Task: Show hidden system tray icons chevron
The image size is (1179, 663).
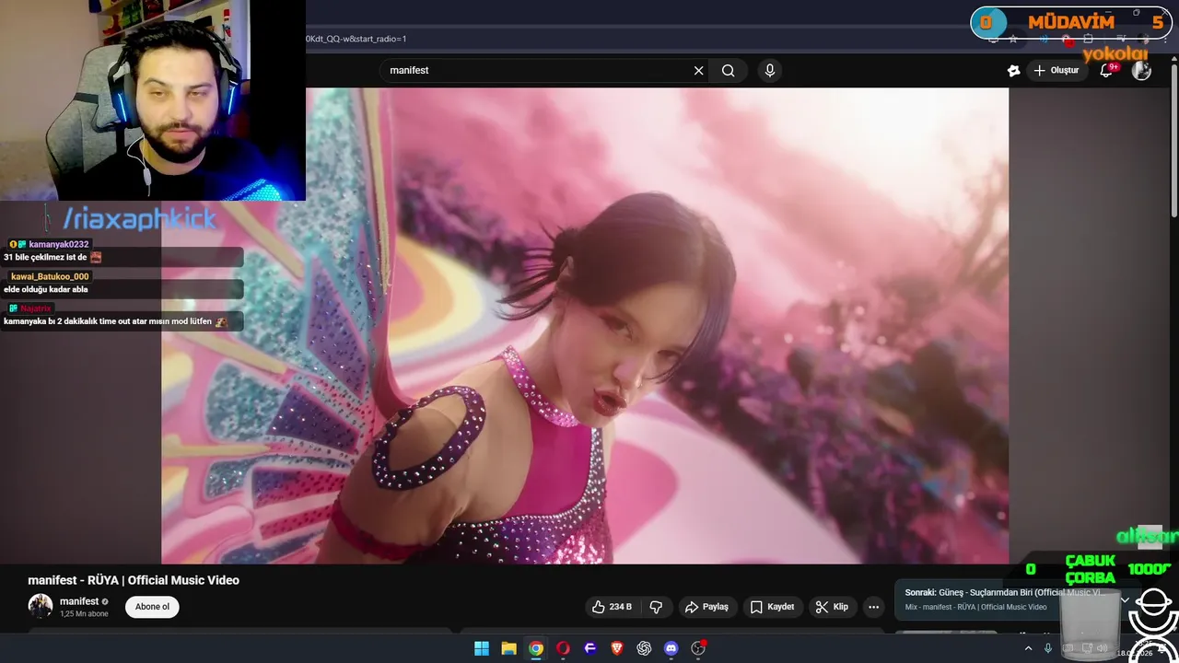Action: pos(1028,648)
